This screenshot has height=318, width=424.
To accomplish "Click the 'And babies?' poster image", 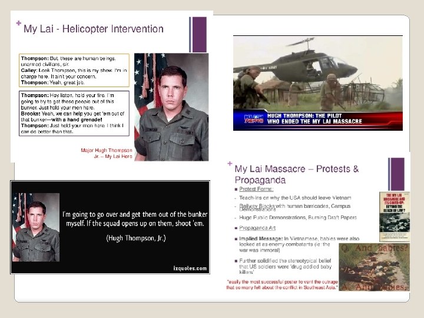I will (375, 267).
